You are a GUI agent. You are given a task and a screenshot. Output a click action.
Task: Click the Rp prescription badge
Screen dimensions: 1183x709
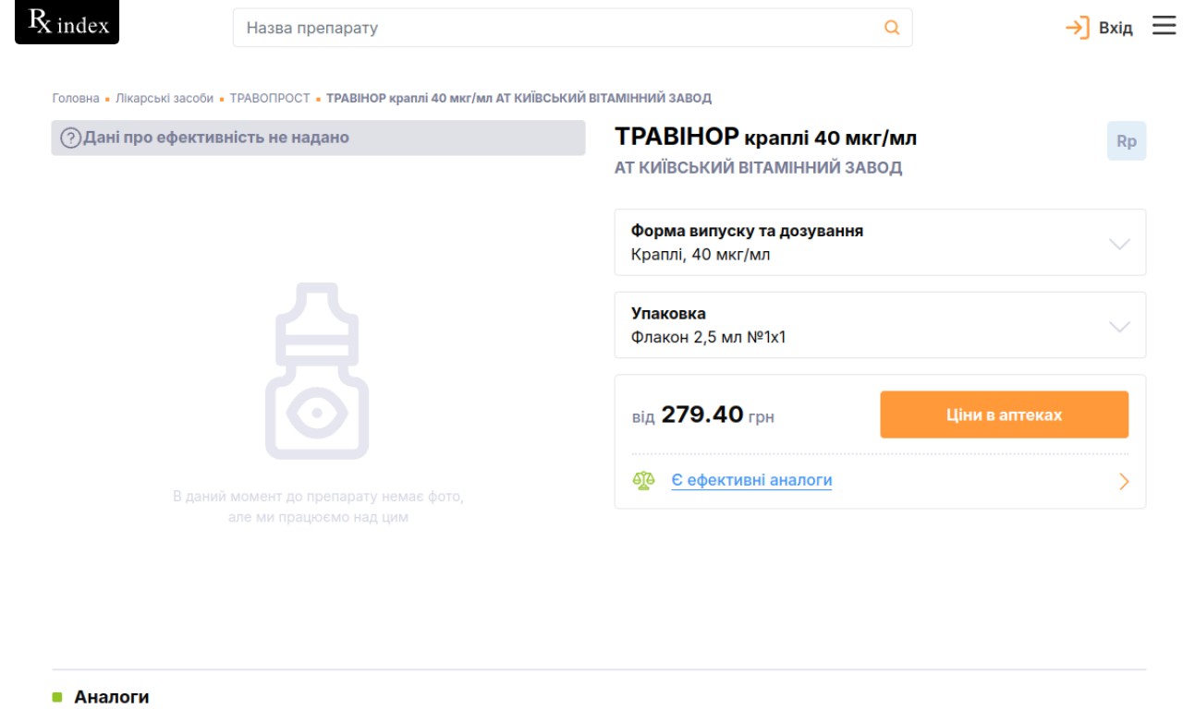[x=1127, y=141]
